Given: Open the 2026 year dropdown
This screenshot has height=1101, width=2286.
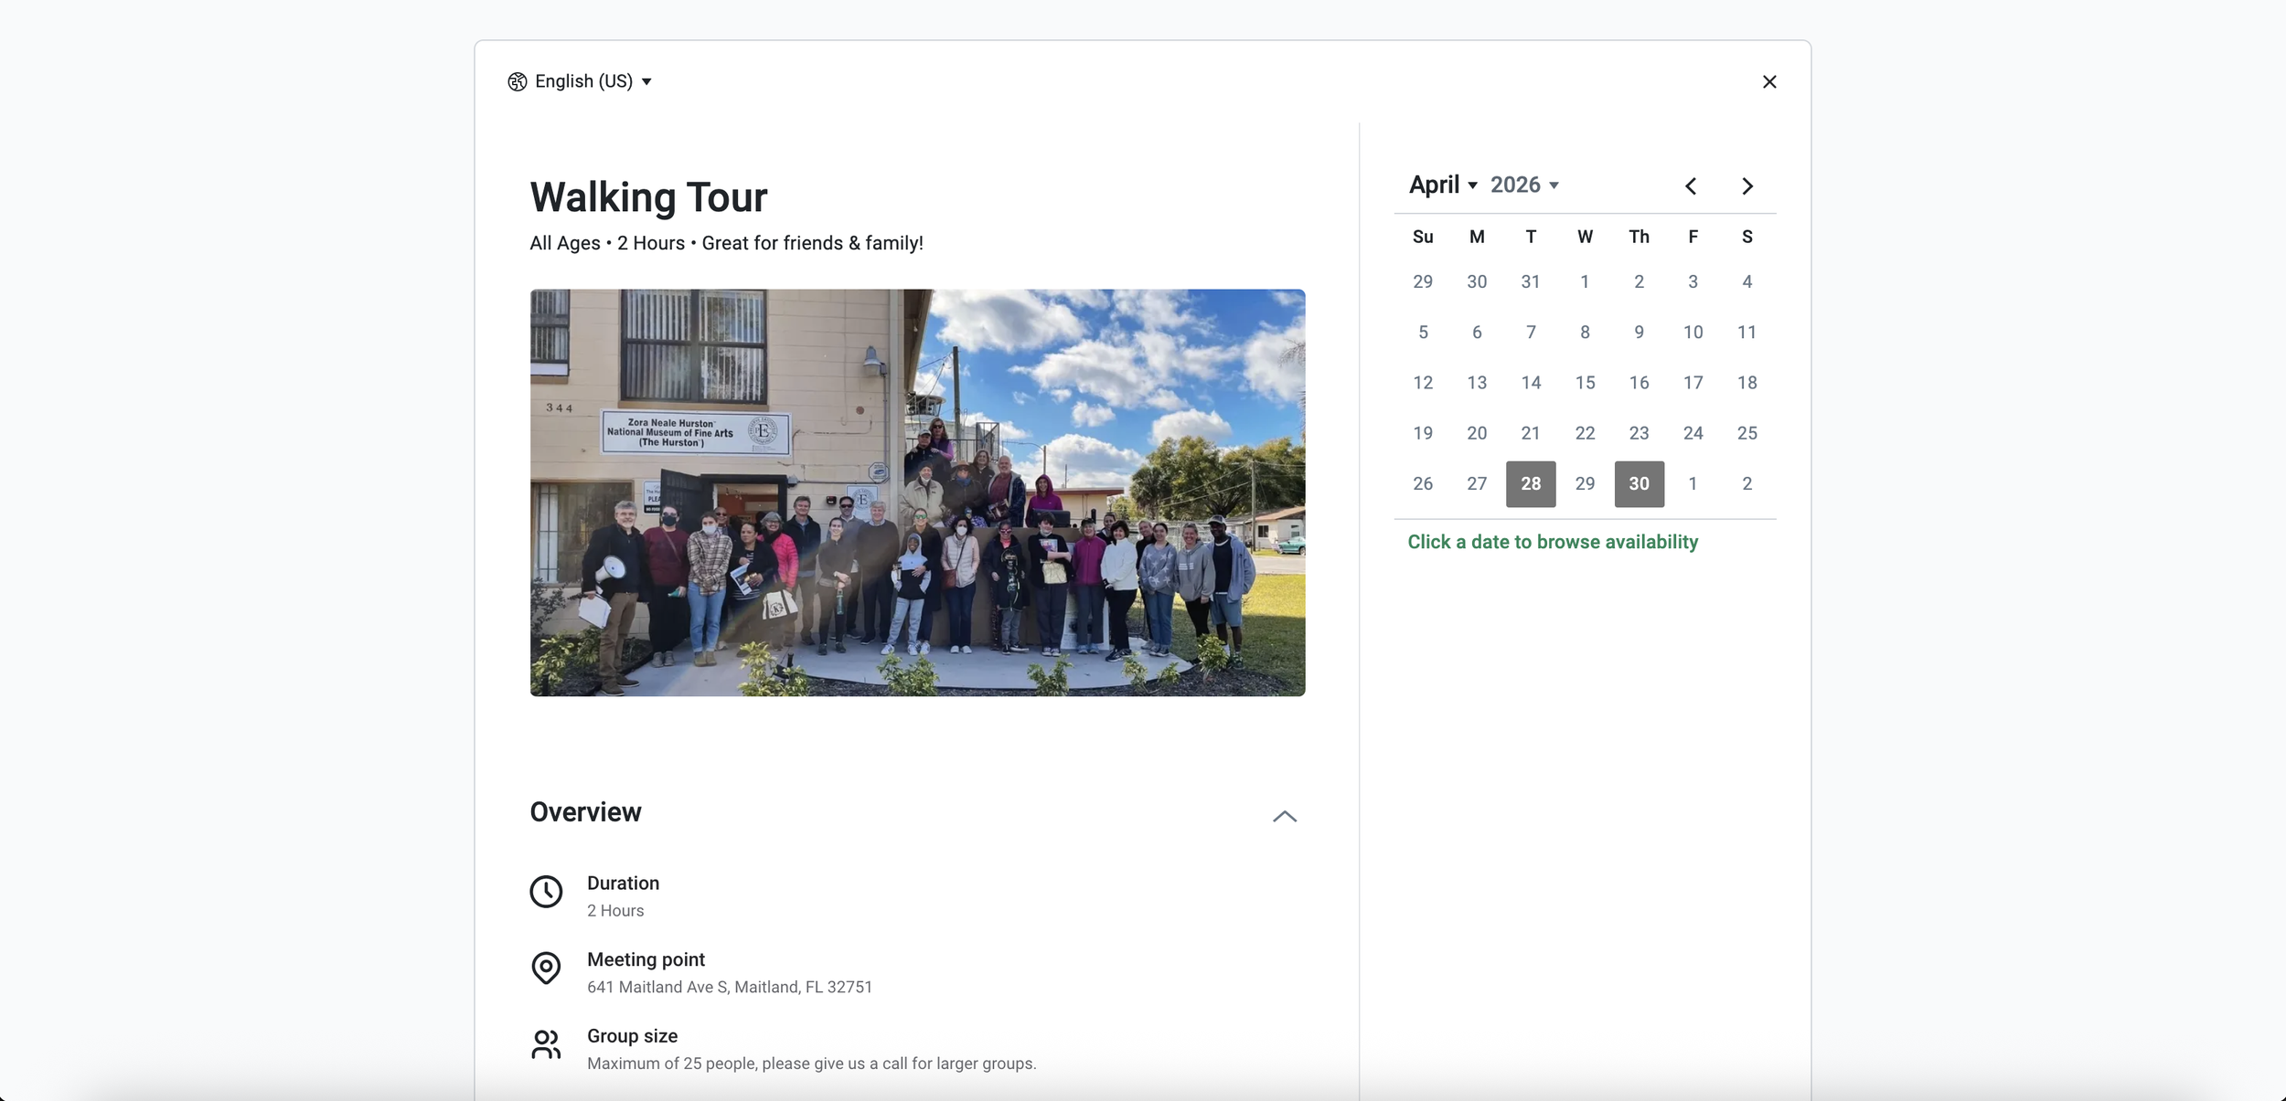Looking at the screenshot, I should [1524, 185].
